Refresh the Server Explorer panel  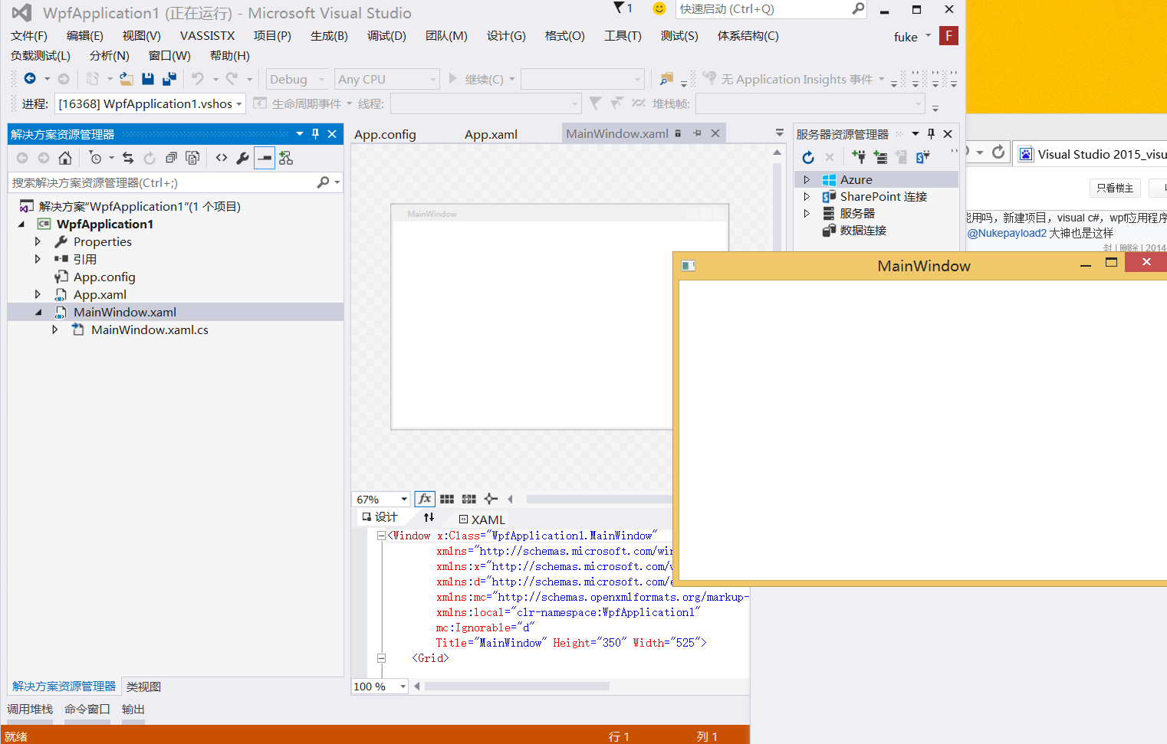tap(808, 157)
